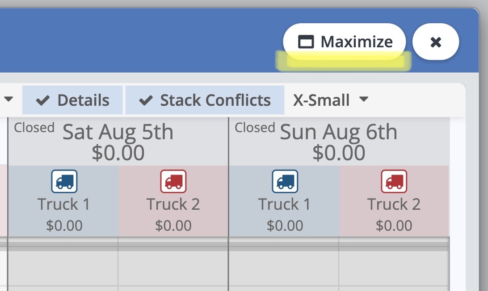
Task: Click the Closed label on Sunday
Action: pos(255,128)
